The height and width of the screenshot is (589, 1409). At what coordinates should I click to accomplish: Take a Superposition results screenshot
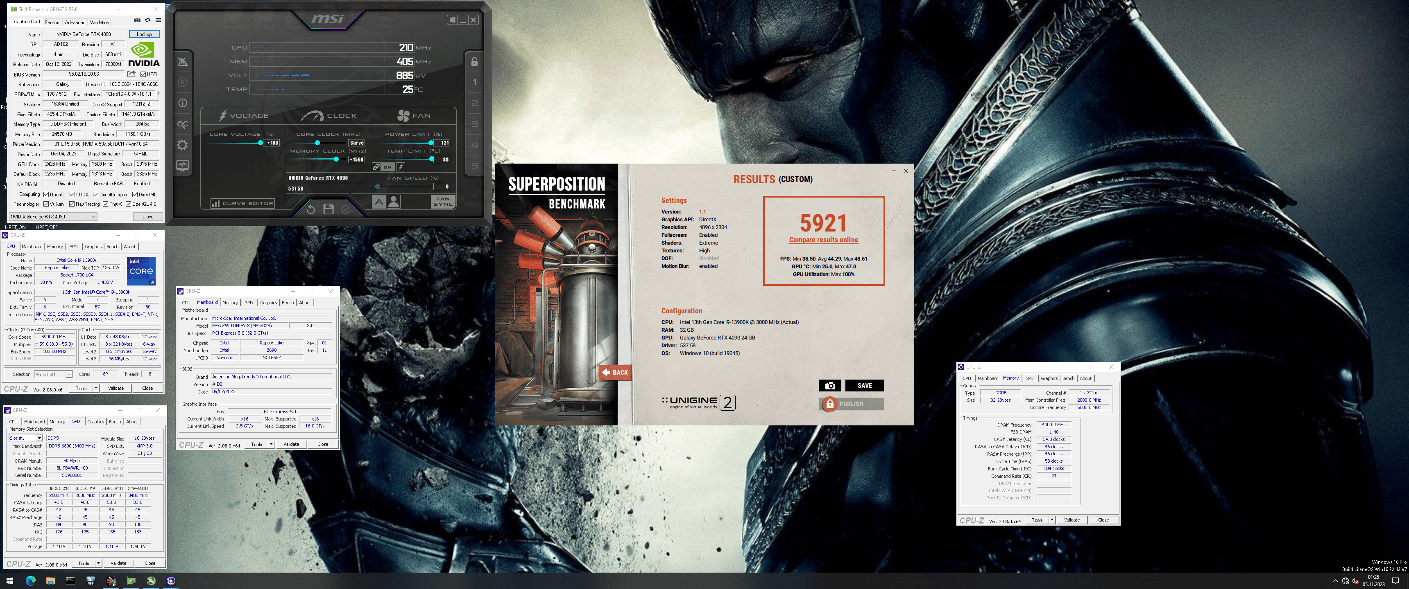(x=830, y=386)
